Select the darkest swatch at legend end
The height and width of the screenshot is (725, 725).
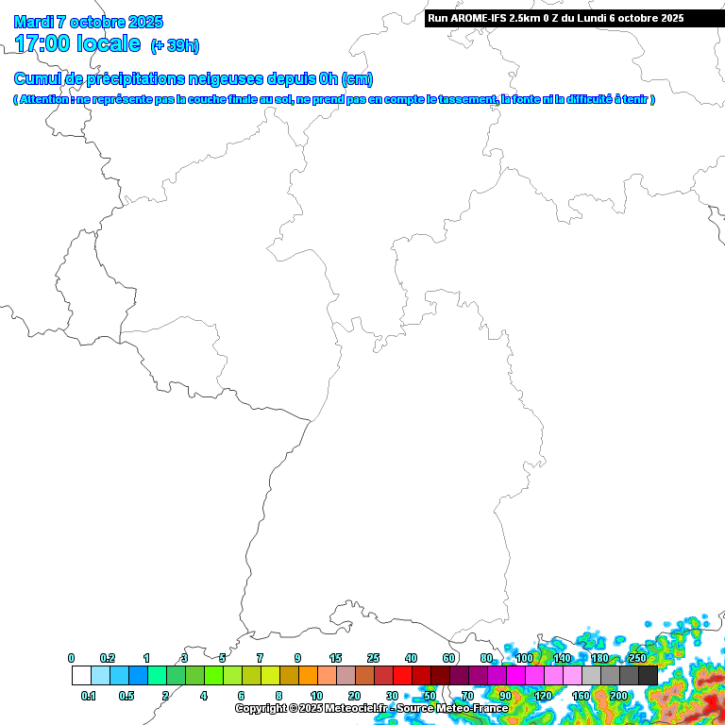[648, 675]
